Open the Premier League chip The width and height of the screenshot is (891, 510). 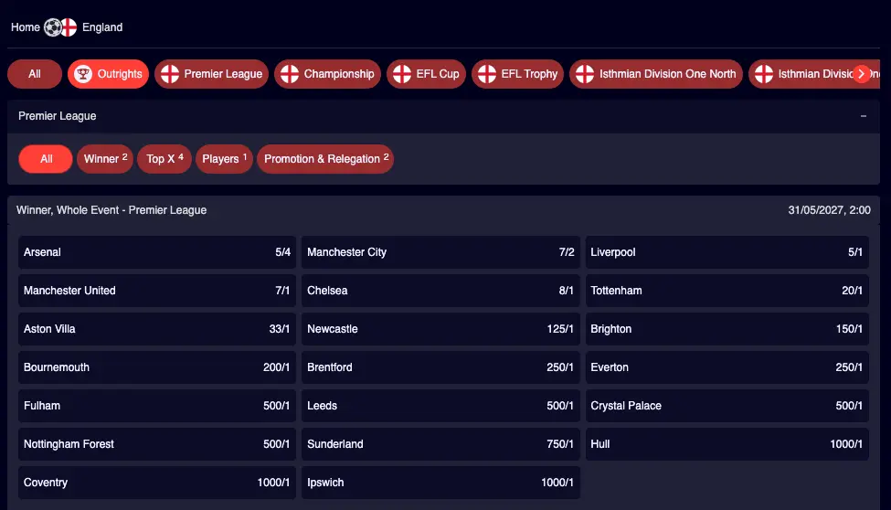coord(211,74)
